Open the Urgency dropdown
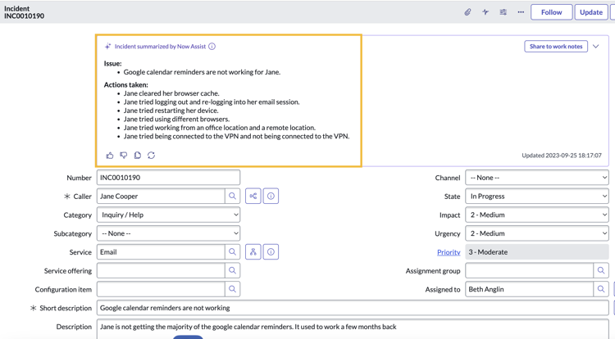This screenshot has width=615, height=339. click(x=537, y=233)
